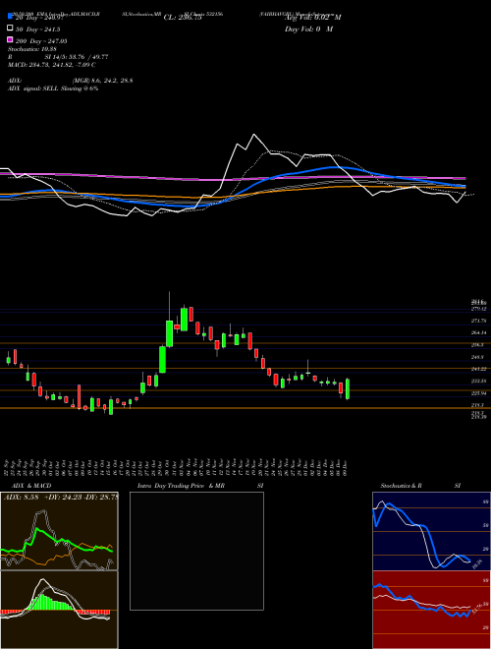The height and width of the screenshot is (649, 491).
Task: Click the RSI 14/5 values line
Action: pyautogui.click(x=58, y=57)
